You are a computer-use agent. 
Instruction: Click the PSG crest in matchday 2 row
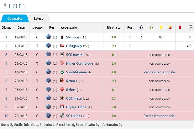pos(48,46)
